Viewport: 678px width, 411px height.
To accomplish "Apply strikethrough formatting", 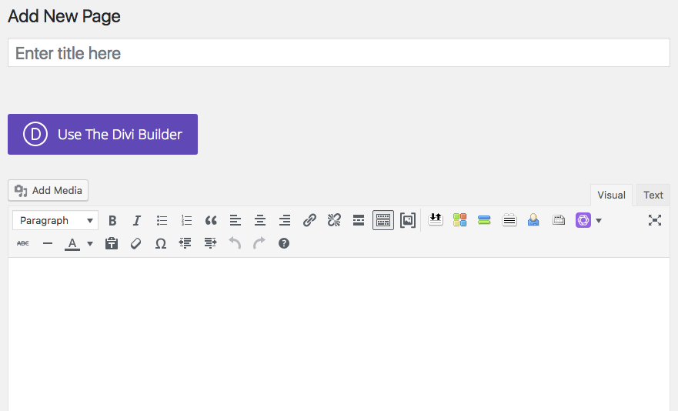I will click(x=23, y=243).
